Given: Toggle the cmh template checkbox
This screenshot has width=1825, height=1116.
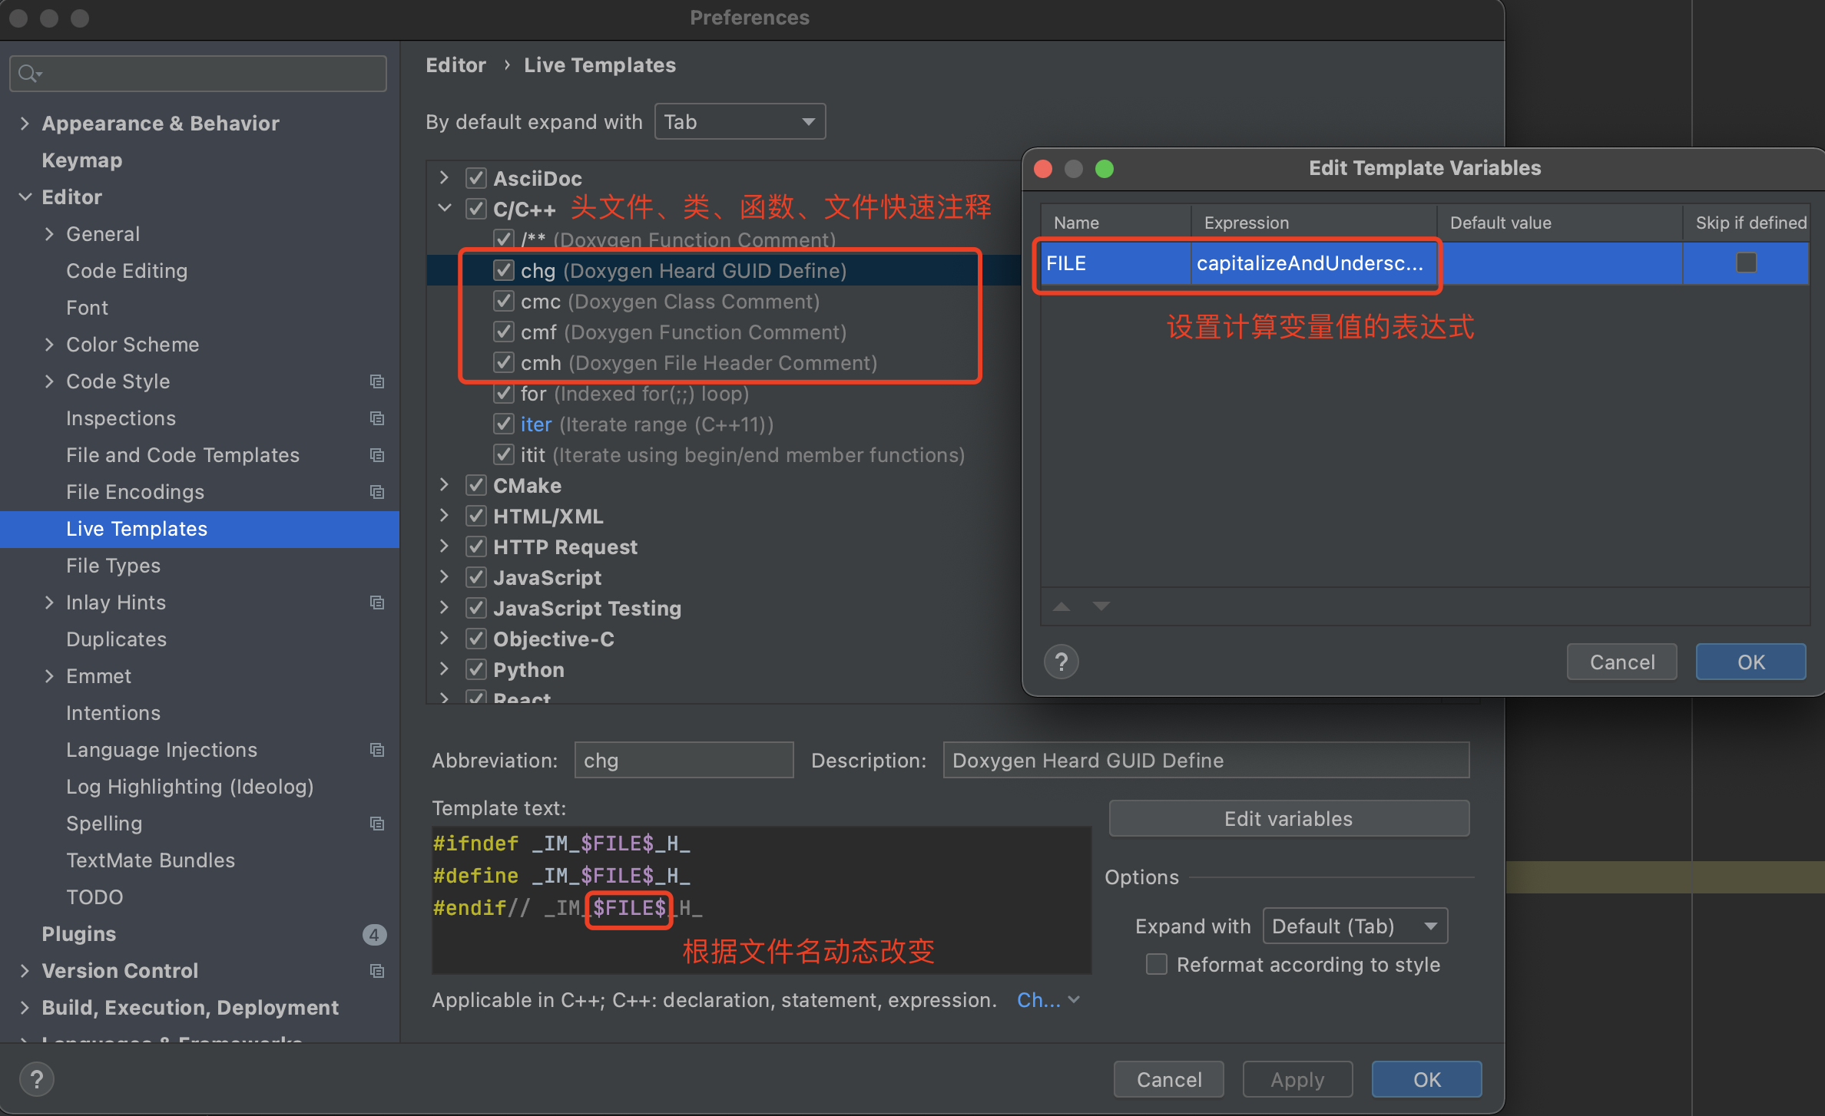Looking at the screenshot, I should point(504,362).
